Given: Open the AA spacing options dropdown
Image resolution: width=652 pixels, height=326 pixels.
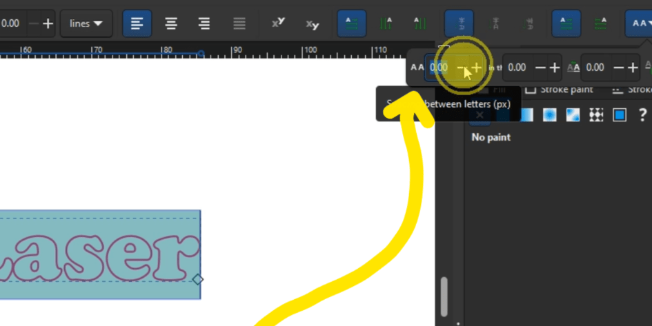Looking at the screenshot, I should (x=638, y=23).
